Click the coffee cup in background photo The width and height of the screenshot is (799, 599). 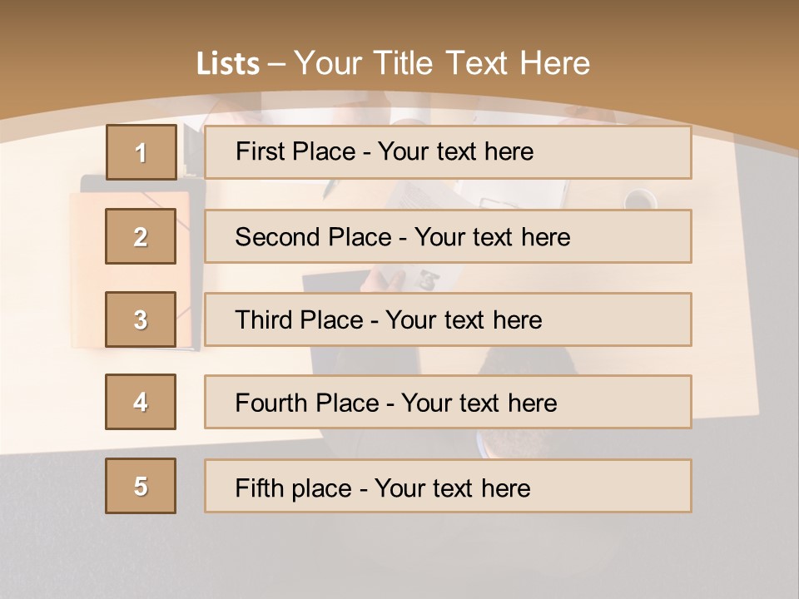click(x=639, y=200)
